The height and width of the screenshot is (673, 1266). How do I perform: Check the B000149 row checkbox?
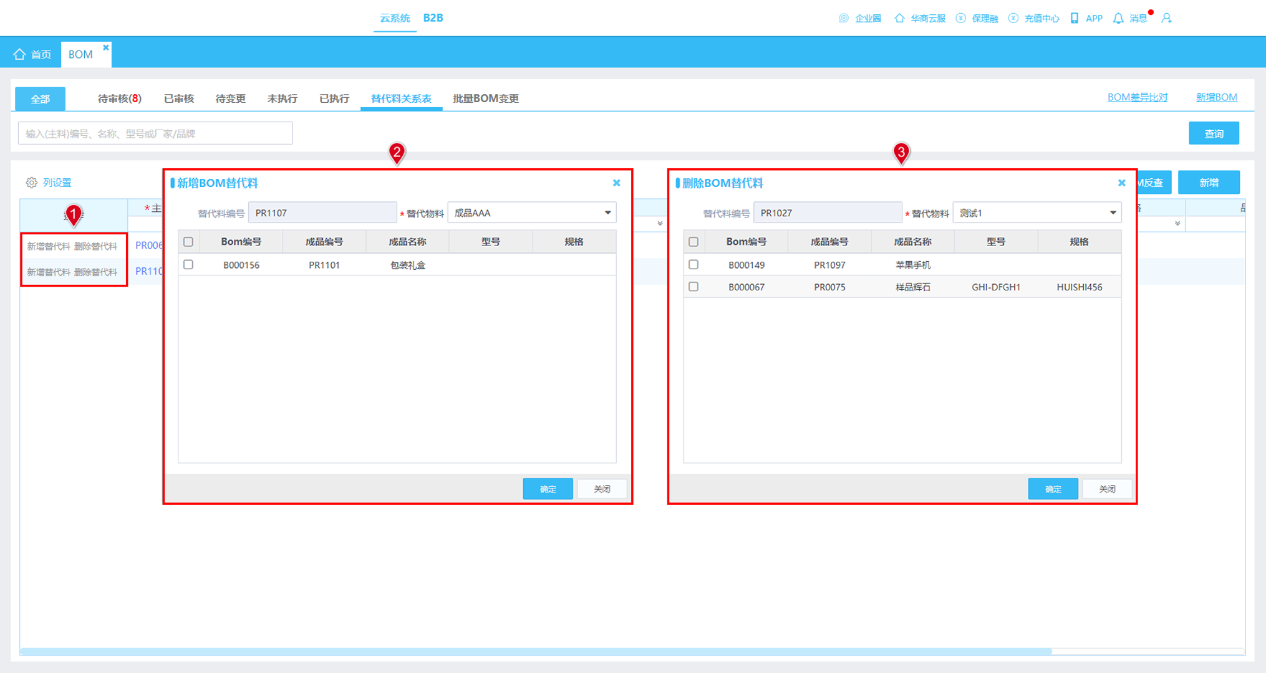[x=693, y=265]
